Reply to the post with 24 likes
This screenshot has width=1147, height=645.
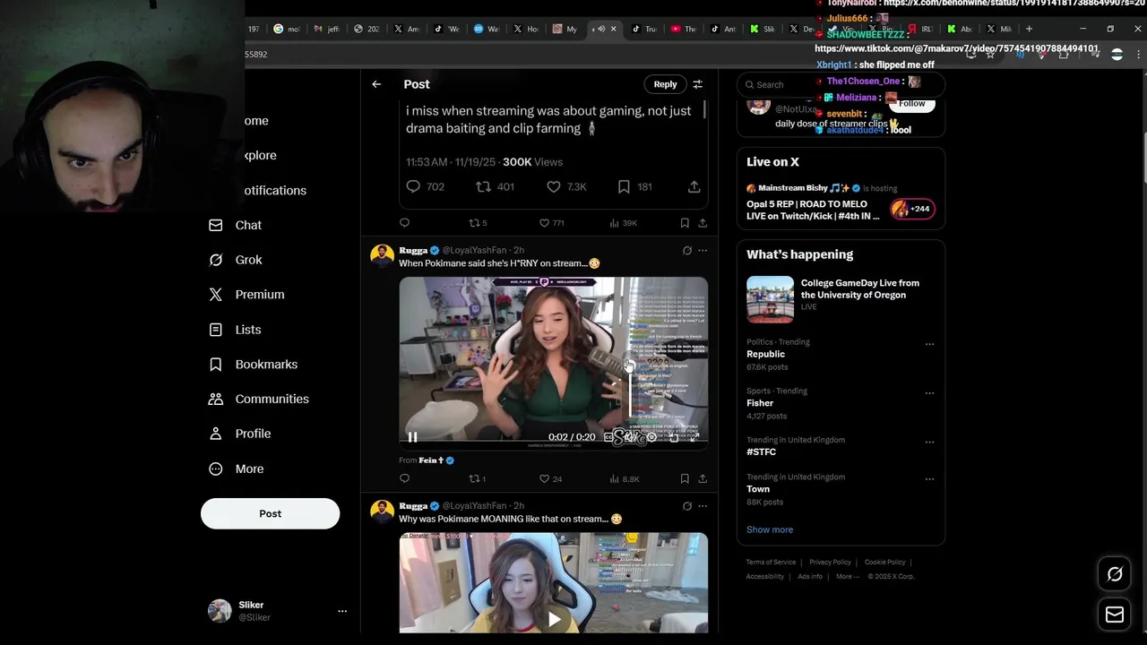[x=404, y=478]
